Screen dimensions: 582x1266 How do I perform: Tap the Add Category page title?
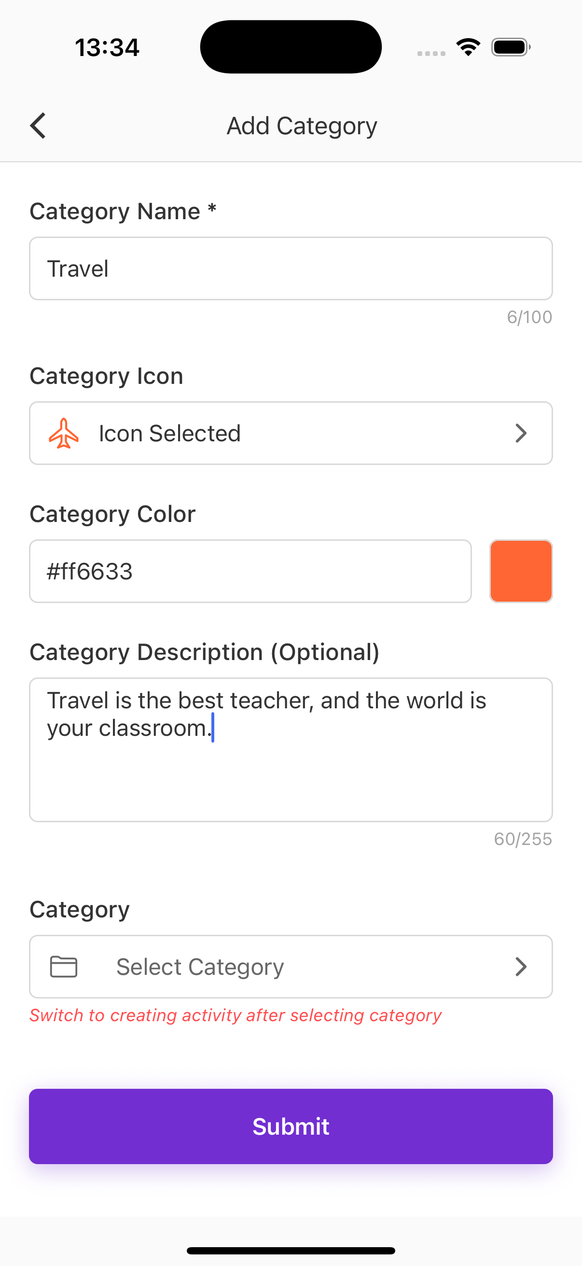[x=302, y=126]
